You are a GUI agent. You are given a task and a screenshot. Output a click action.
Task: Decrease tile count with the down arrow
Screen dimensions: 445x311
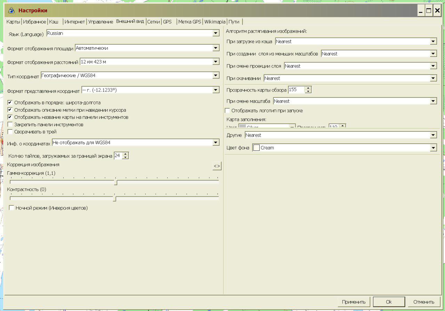pyautogui.click(x=126, y=158)
